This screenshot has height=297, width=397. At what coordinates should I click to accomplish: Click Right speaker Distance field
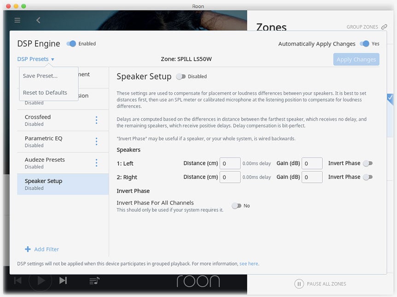point(230,177)
